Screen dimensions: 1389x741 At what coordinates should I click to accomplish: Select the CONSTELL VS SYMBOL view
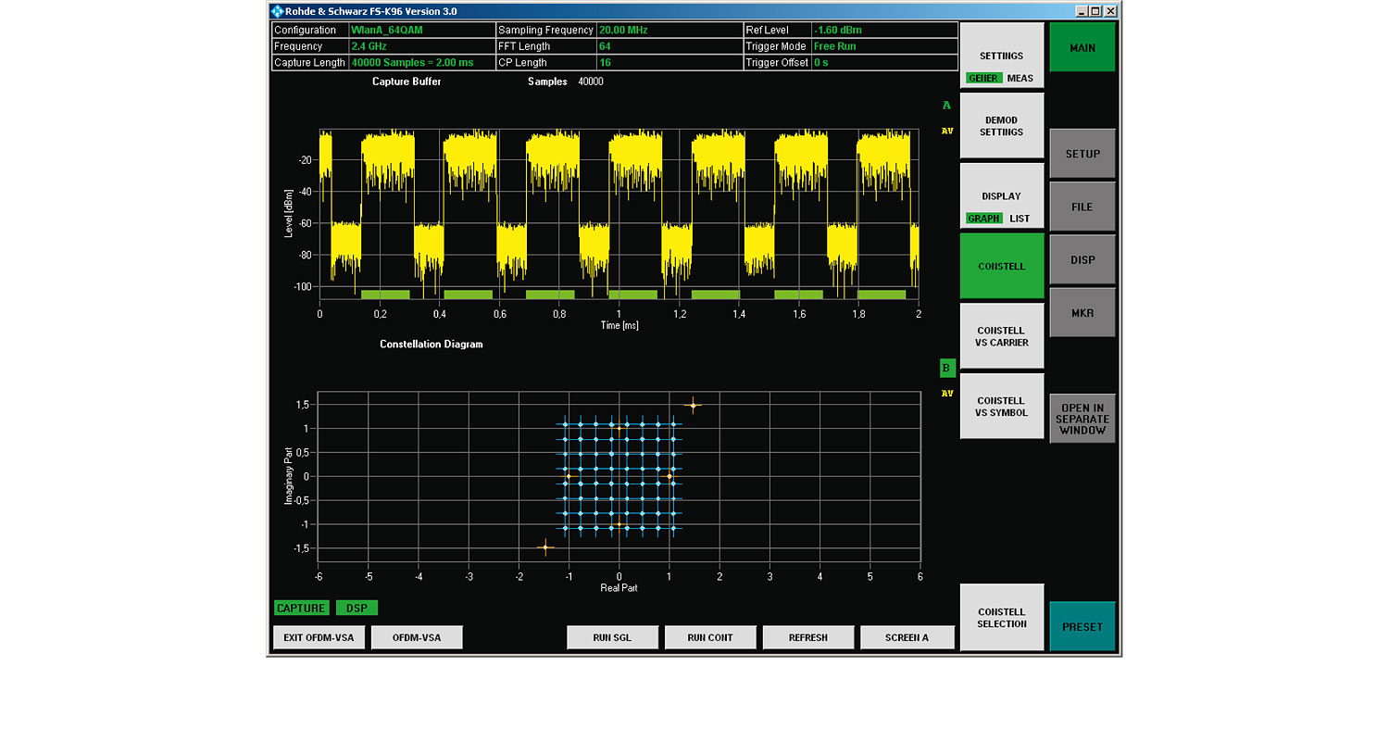1001,405
